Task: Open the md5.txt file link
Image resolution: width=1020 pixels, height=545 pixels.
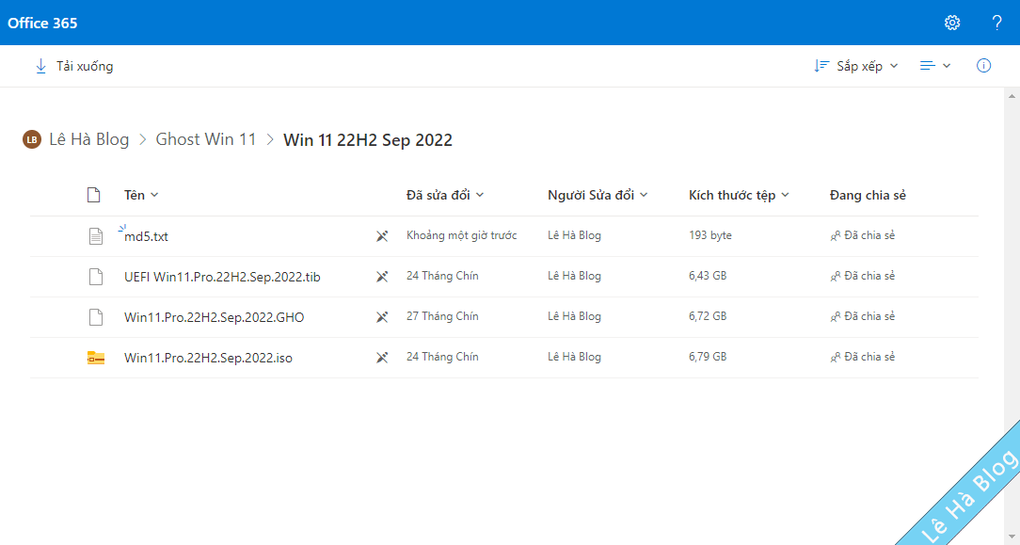Action: coord(147,236)
